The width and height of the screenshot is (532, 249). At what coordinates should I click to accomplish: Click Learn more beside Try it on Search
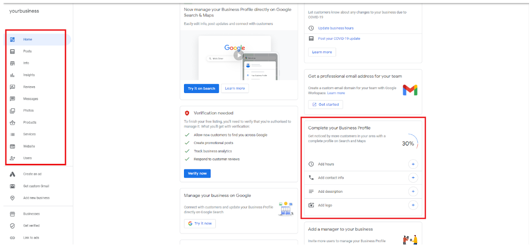235,89
